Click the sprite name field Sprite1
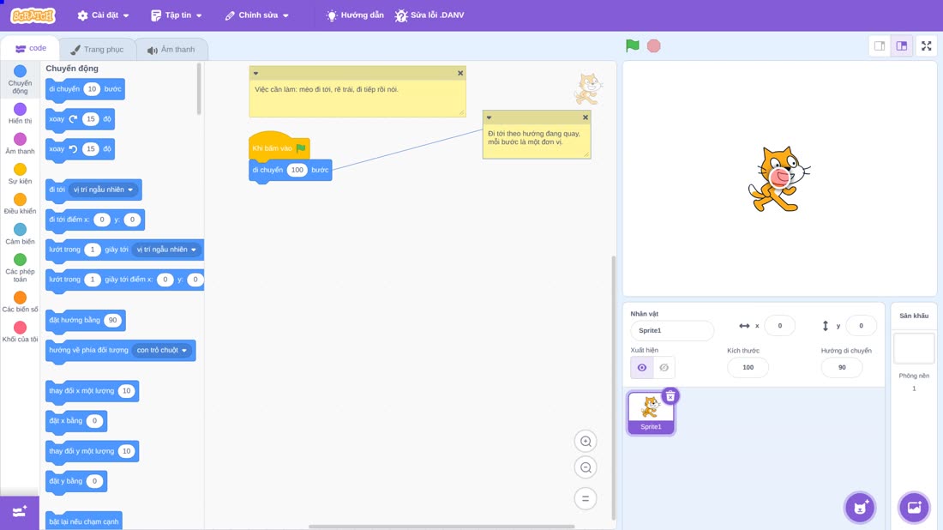 pyautogui.click(x=672, y=330)
